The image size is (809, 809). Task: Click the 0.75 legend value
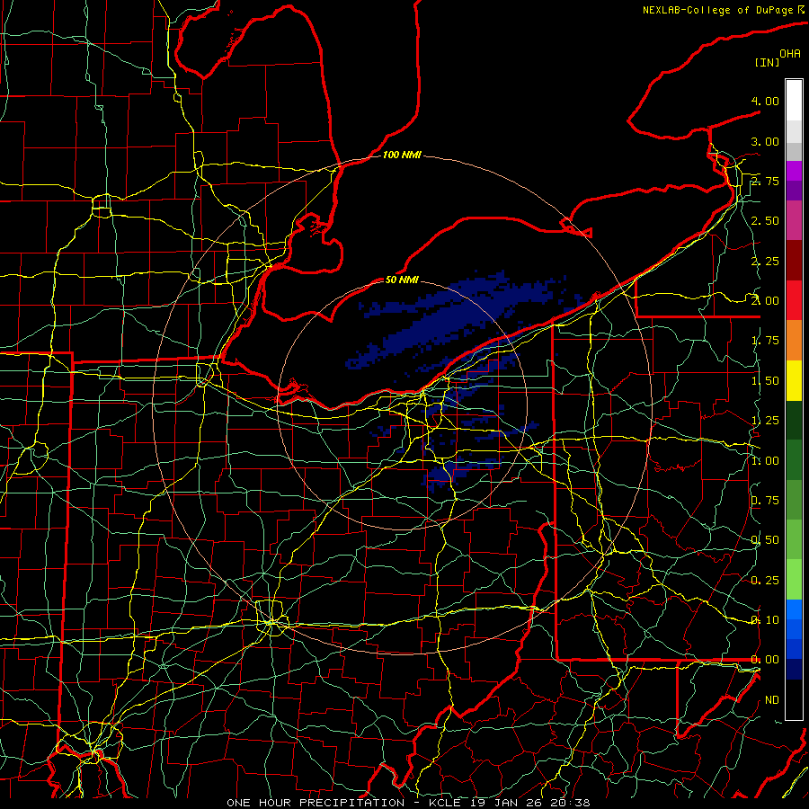[765, 501]
